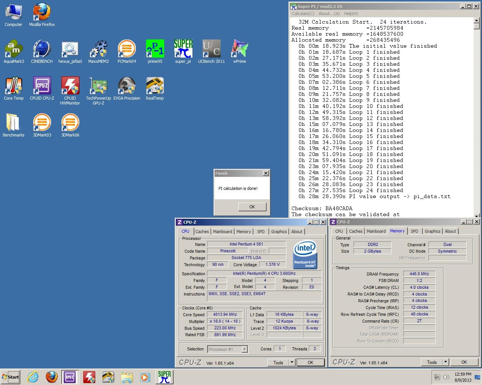Image resolution: width=482 pixels, height=385 pixels.
Task: Switch to SPD tab in right CPU-Z
Action: pos(415,231)
